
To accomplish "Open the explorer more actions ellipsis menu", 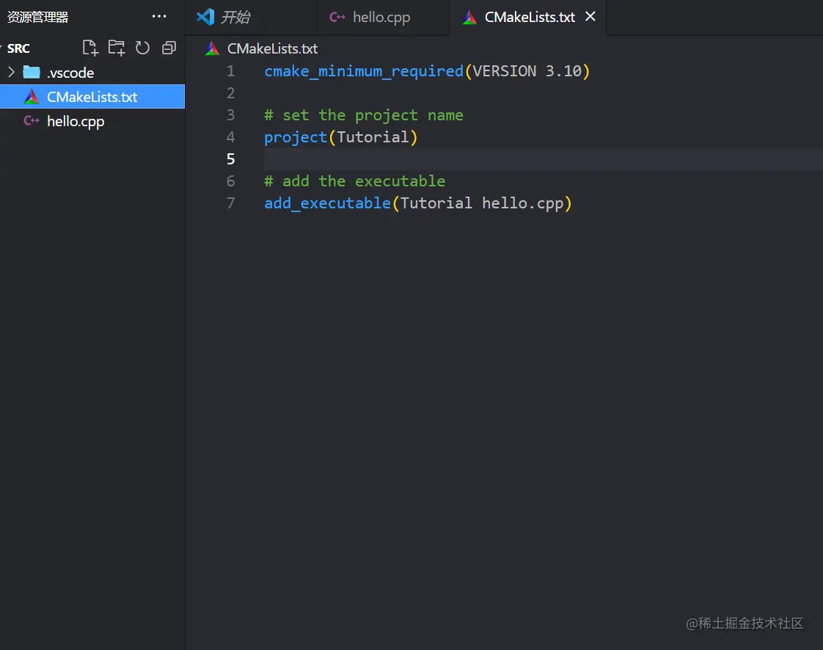I will click(159, 16).
